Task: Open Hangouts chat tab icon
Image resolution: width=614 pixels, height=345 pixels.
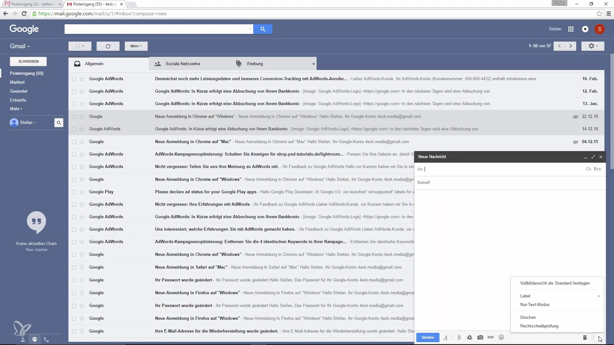Action: point(35,340)
